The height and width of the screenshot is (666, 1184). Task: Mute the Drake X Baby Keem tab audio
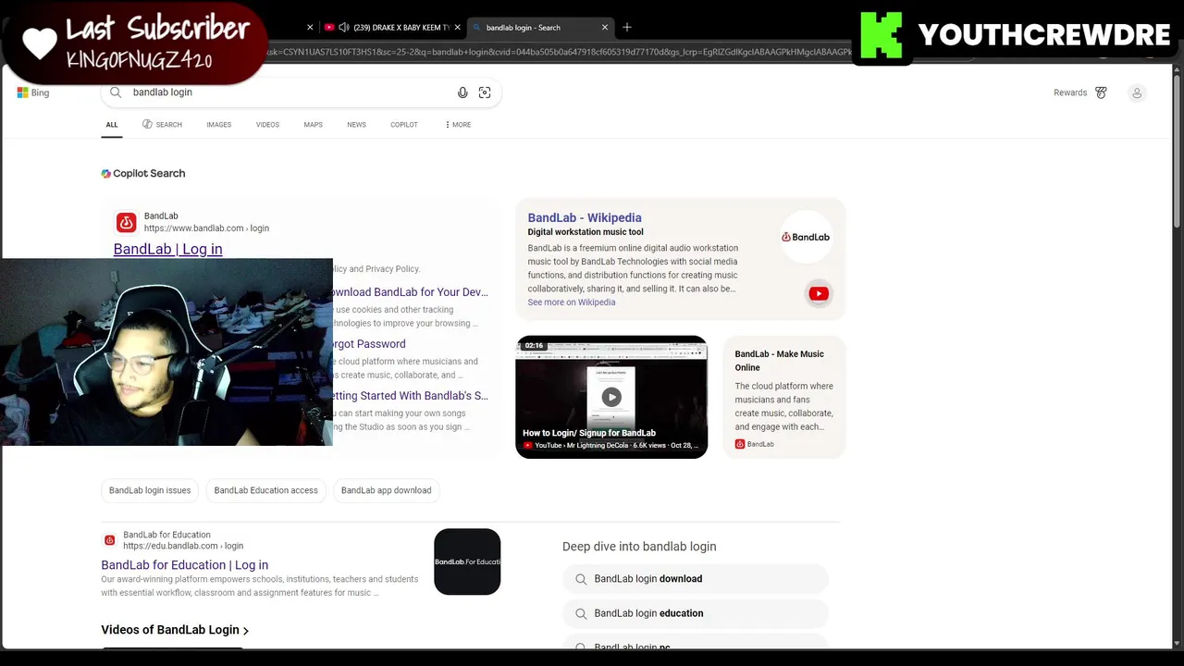pyautogui.click(x=344, y=28)
